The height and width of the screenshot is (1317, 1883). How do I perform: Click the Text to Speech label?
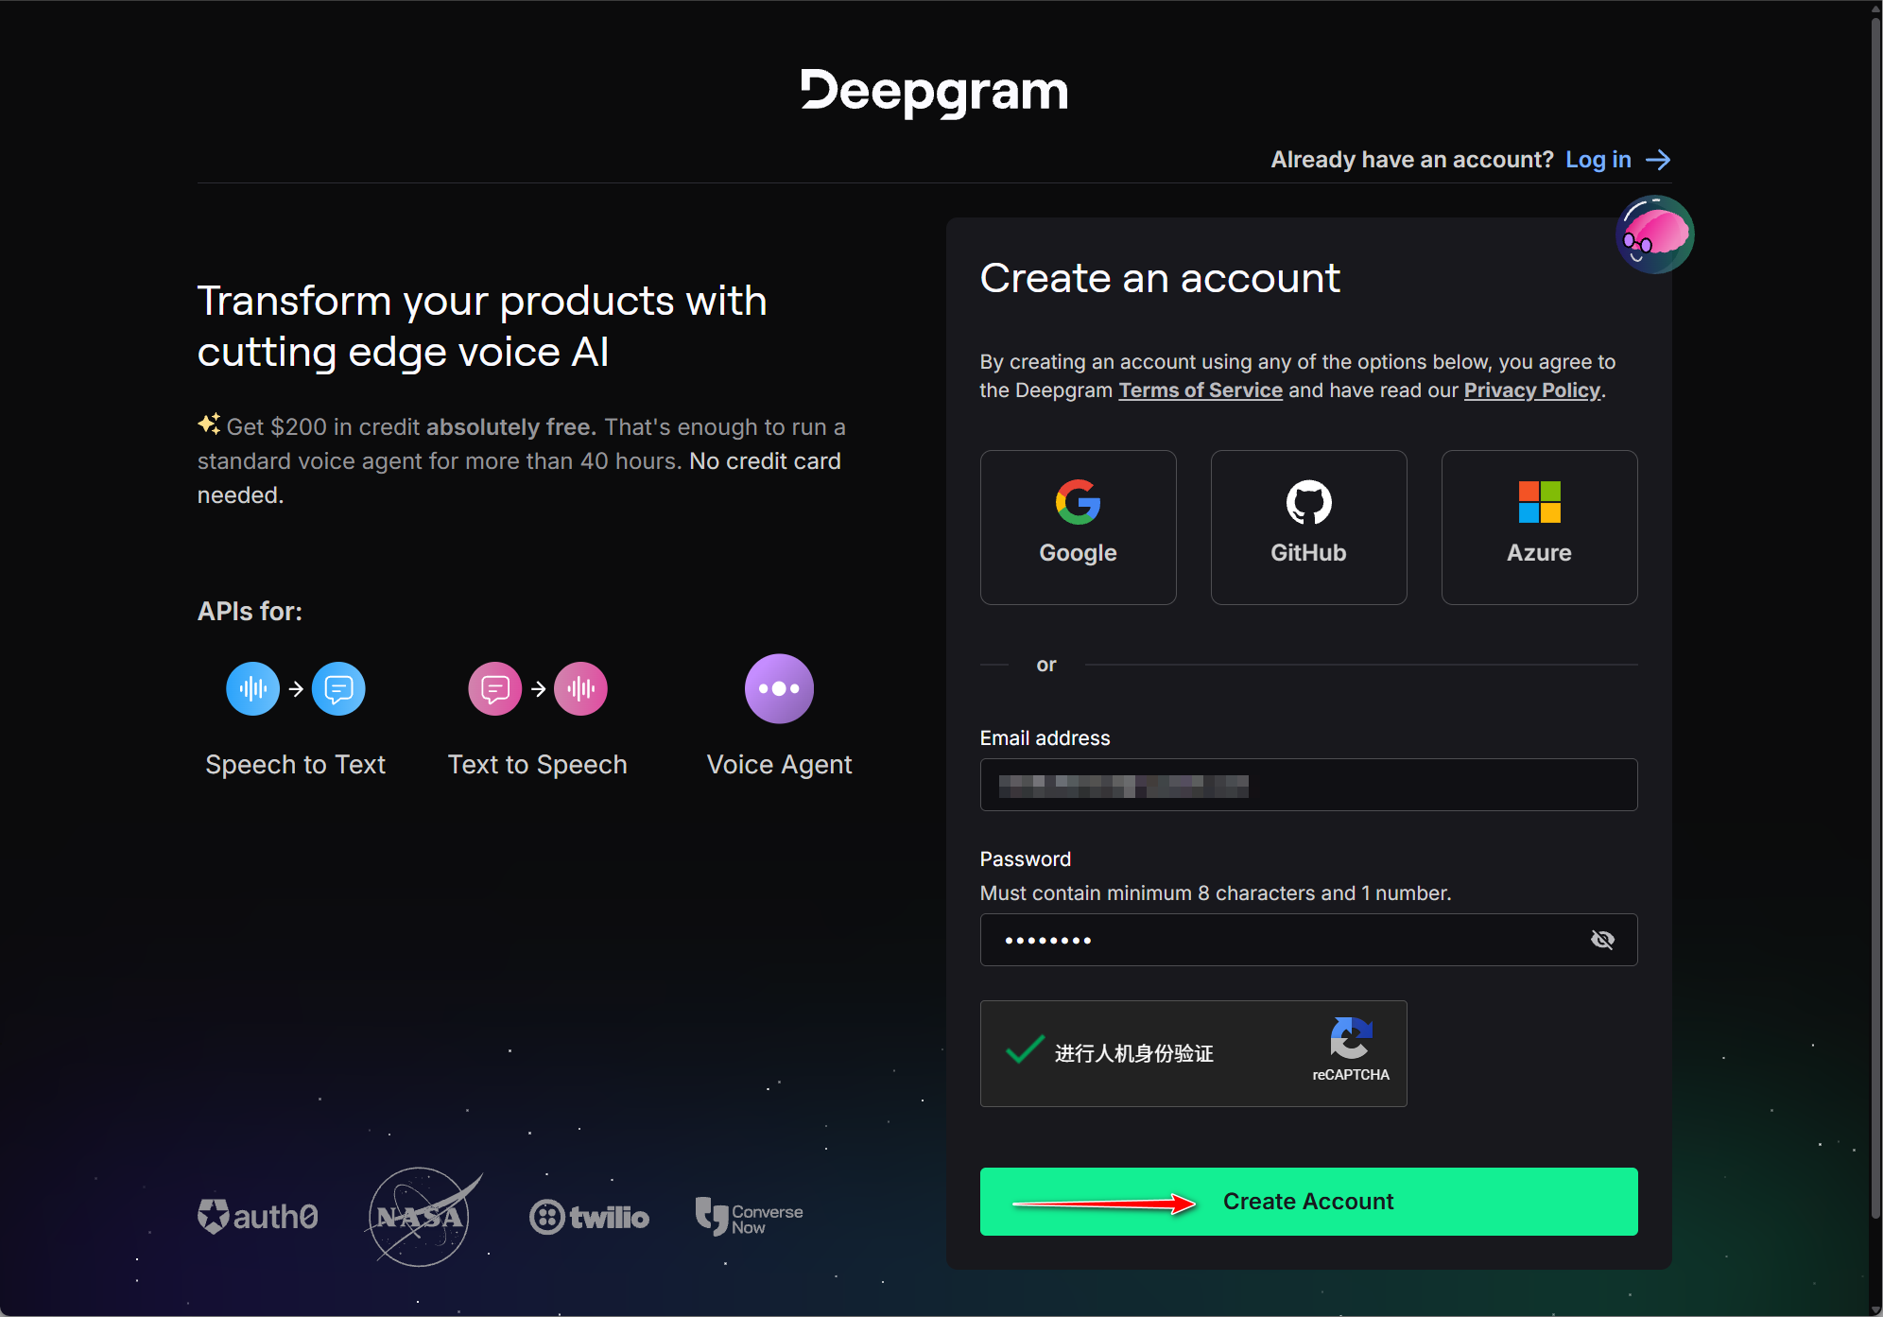[x=537, y=764]
